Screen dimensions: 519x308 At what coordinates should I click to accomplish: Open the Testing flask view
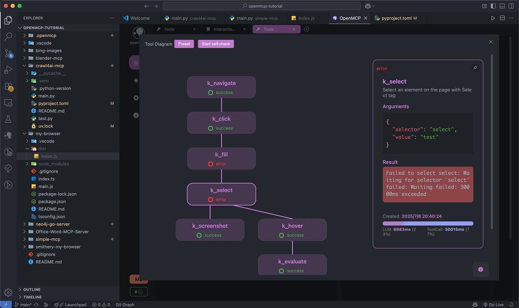pyautogui.click(x=8, y=119)
